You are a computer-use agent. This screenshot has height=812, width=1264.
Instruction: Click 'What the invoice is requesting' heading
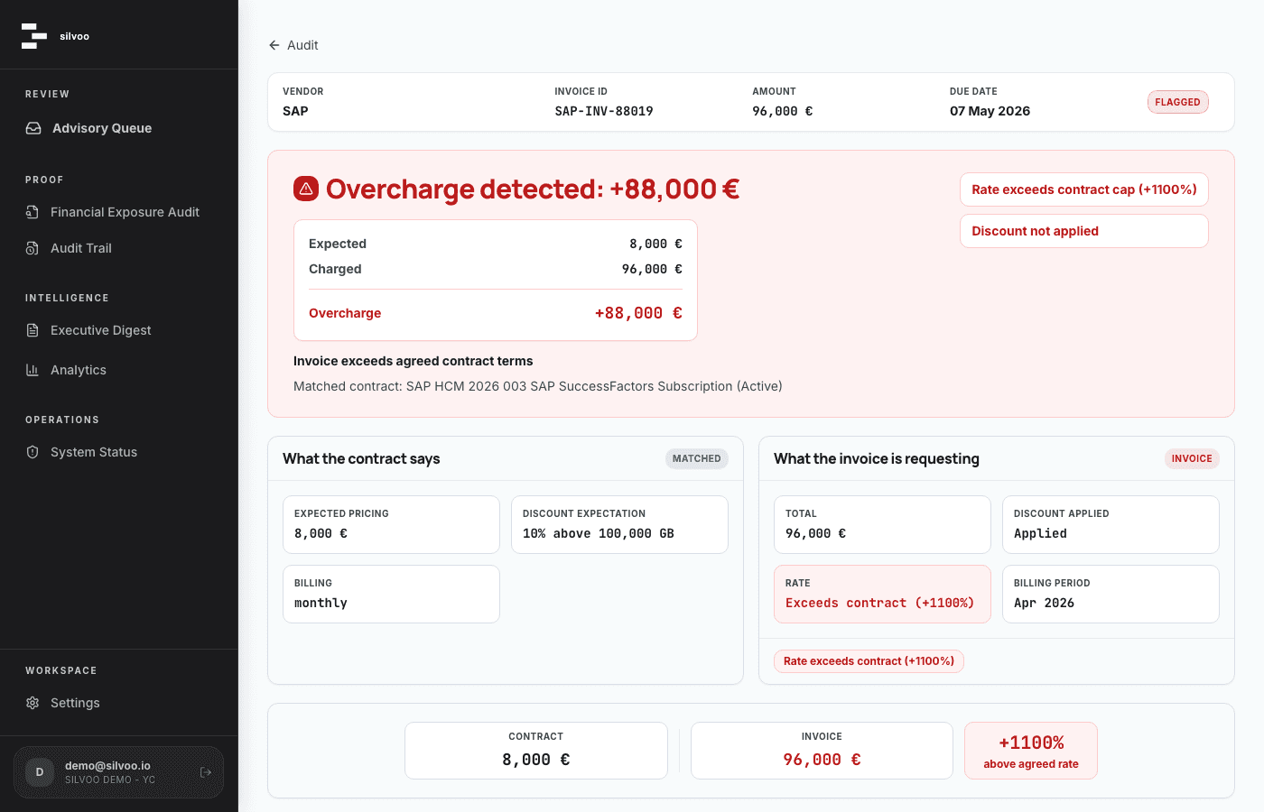[877, 458]
